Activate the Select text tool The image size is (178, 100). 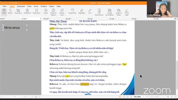pos(10,11)
